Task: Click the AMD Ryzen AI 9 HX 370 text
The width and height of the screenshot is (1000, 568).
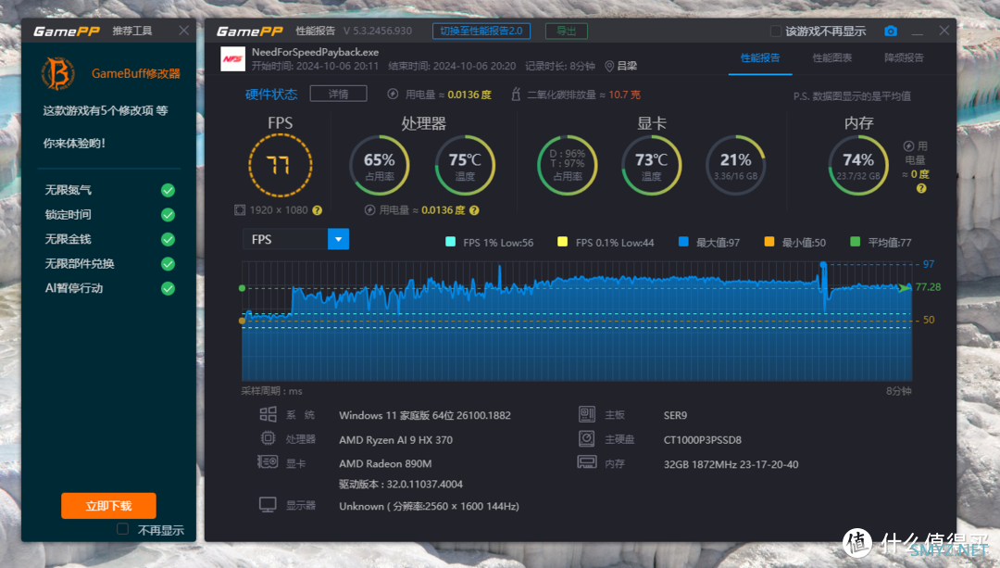Action: tap(396, 440)
